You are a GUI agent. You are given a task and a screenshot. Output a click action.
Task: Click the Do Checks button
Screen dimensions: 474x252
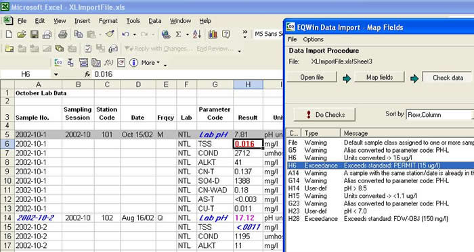click(324, 115)
